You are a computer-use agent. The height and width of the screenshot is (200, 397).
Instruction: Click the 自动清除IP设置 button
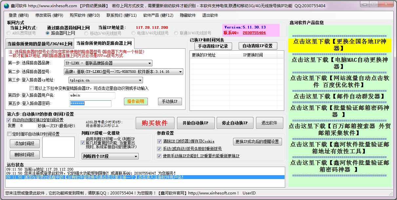(258, 46)
